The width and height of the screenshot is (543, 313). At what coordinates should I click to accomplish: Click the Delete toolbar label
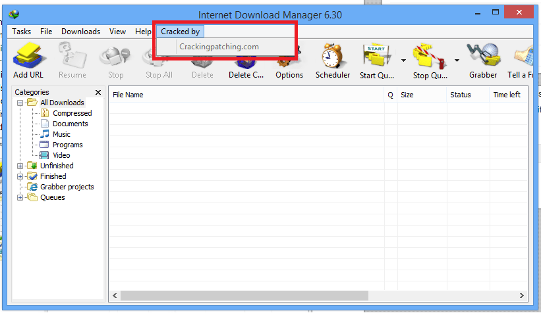point(202,75)
